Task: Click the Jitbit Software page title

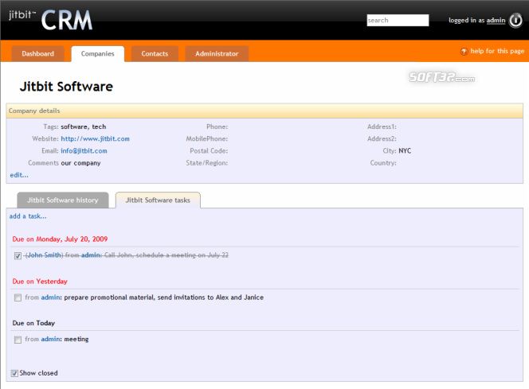Action: [66, 87]
